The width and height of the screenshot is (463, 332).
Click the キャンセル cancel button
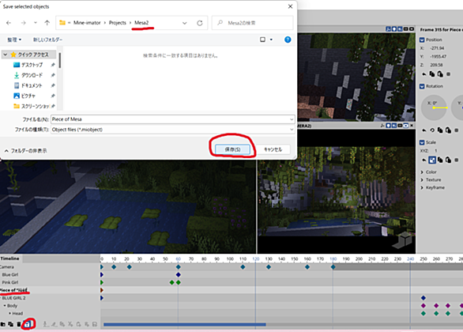pos(273,149)
